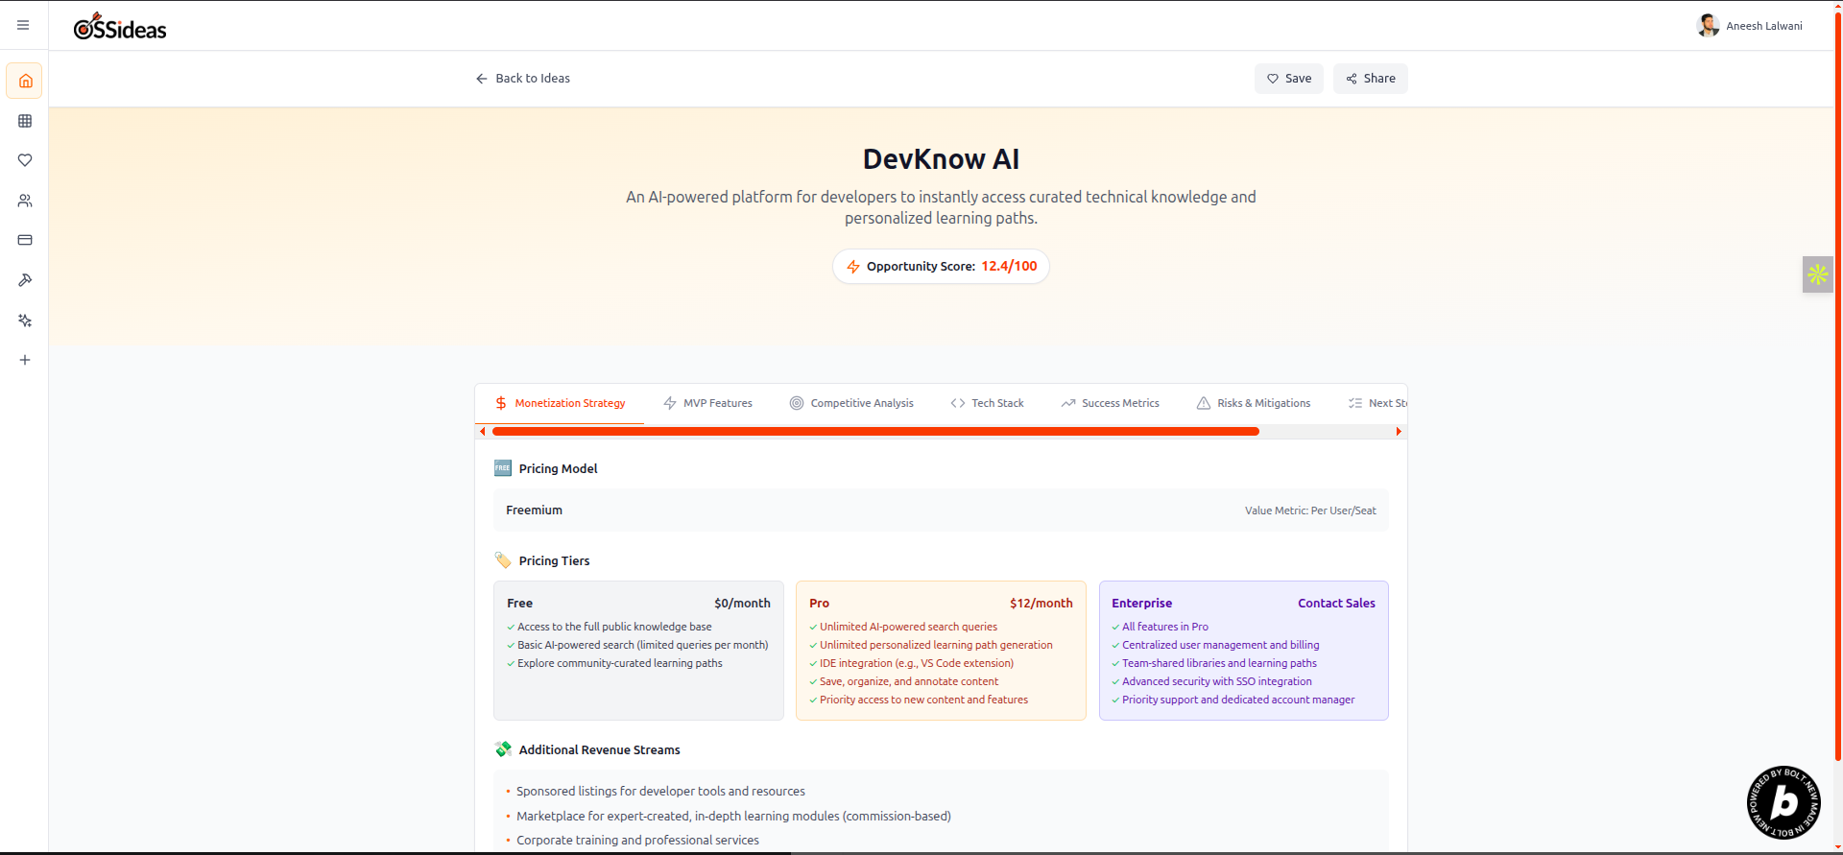Viewport: 1843px width, 855px height.
Task: Click 'Corporate training and professional services' item
Action: click(x=637, y=841)
